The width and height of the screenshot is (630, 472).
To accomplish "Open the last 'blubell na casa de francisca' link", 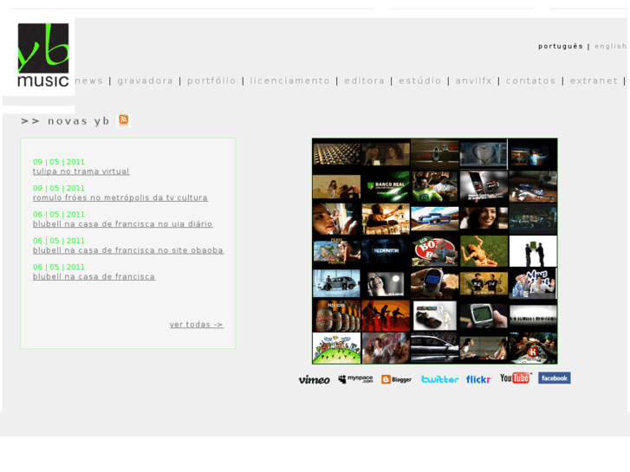I will (x=94, y=277).
